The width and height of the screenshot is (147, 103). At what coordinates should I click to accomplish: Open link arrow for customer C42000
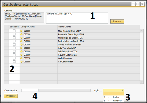[21, 45]
